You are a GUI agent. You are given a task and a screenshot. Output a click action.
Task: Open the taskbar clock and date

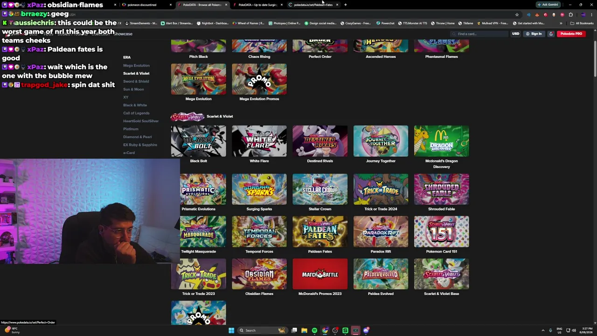pyautogui.click(x=587, y=330)
